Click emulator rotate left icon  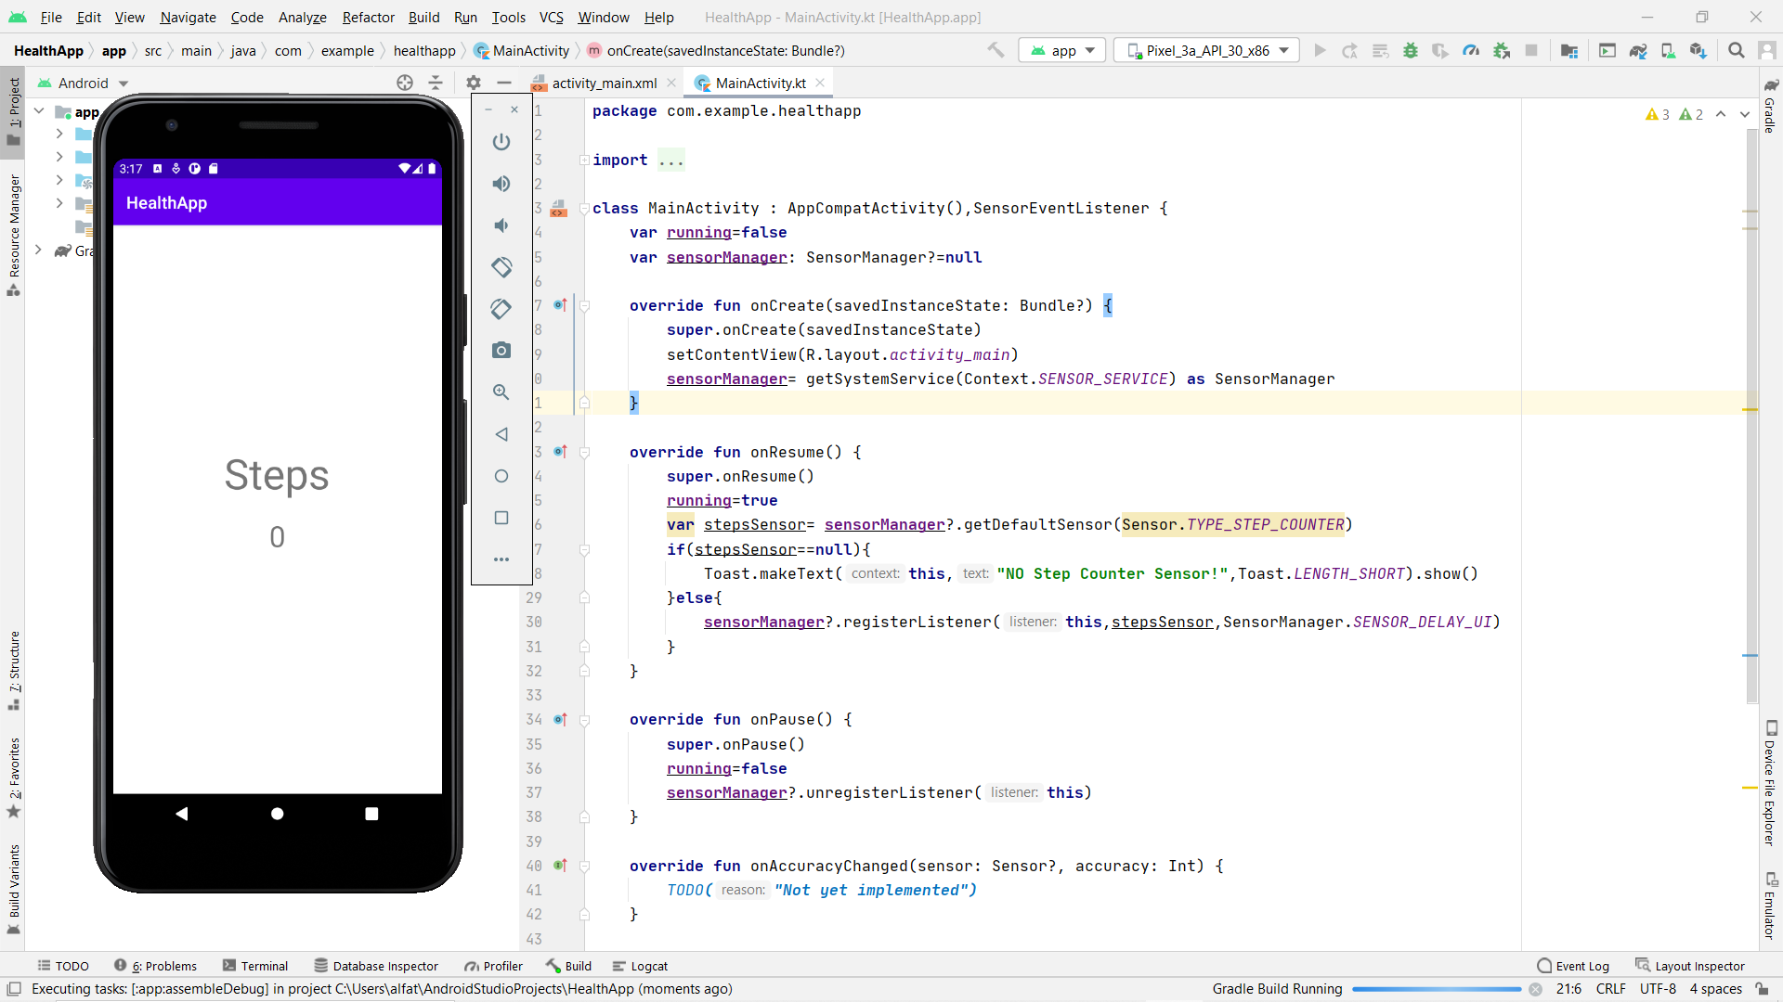pos(501,267)
